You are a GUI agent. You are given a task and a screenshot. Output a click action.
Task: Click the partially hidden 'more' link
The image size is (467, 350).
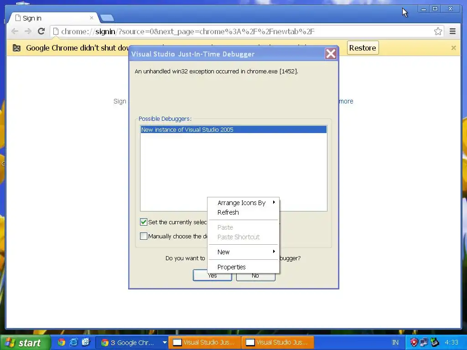[346, 101]
